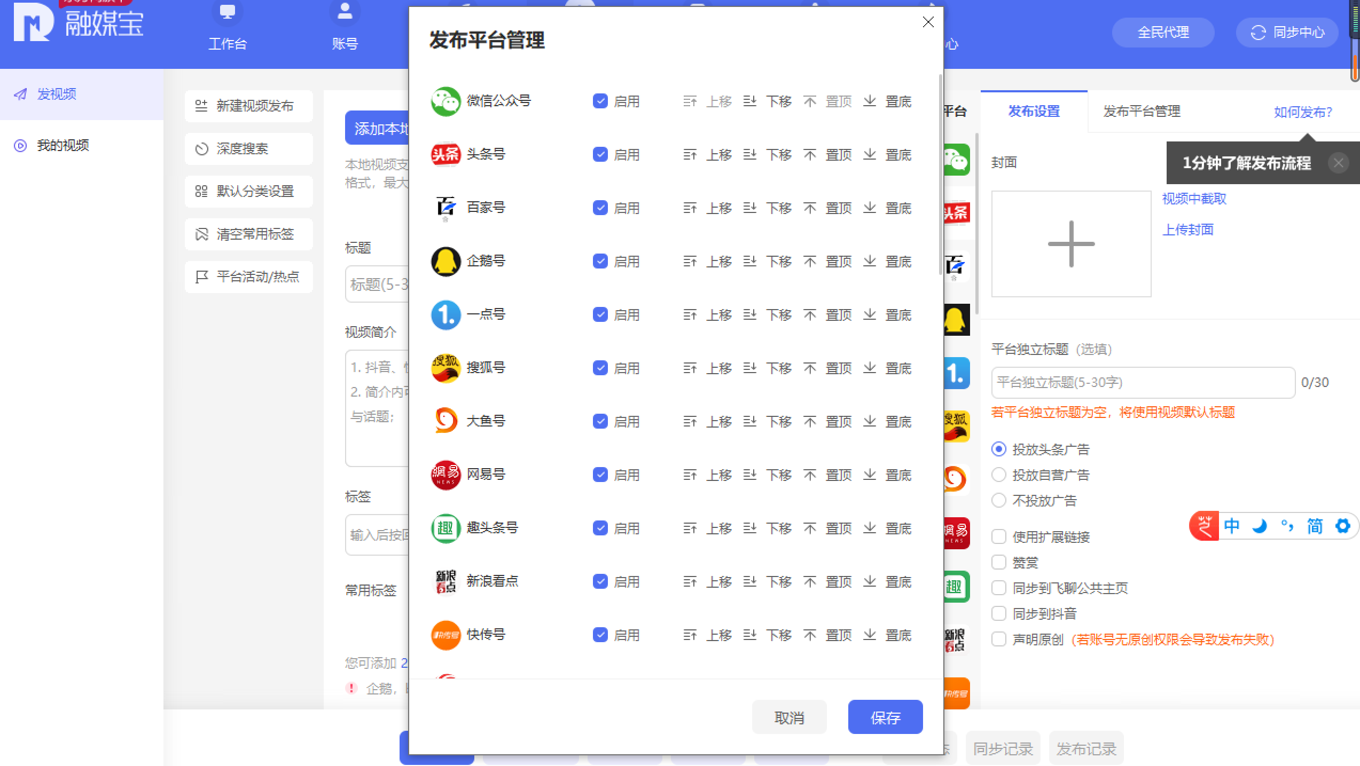
Task: Move 新浪看点 down with 下移
Action: (x=768, y=582)
